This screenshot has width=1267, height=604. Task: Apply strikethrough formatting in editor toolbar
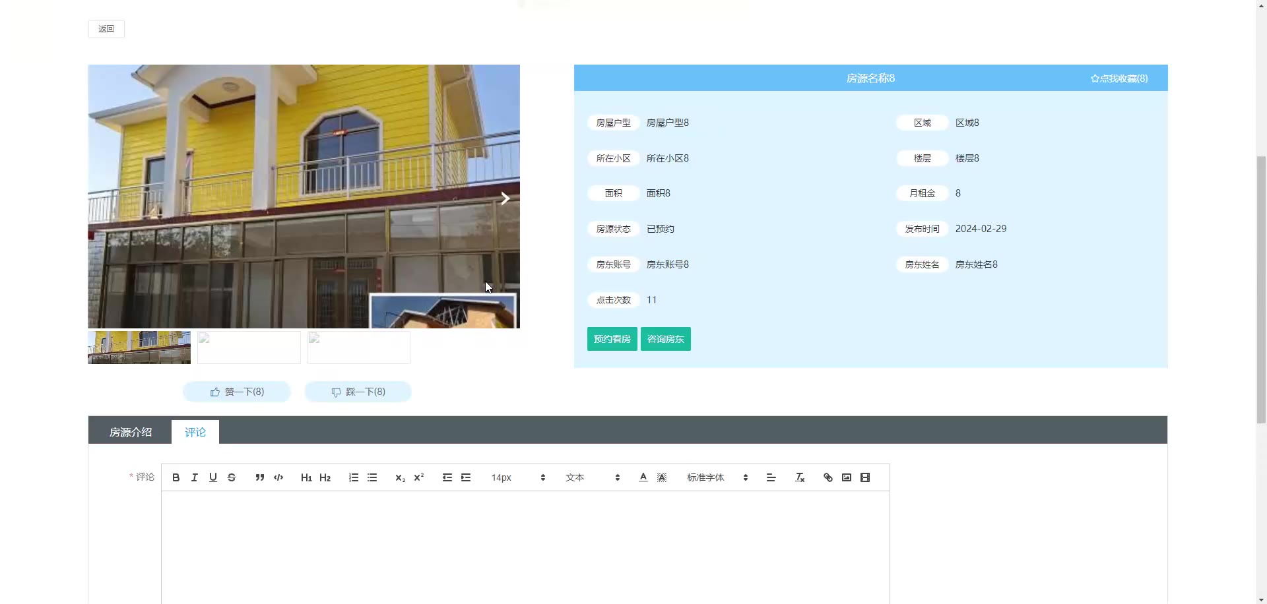232,477
